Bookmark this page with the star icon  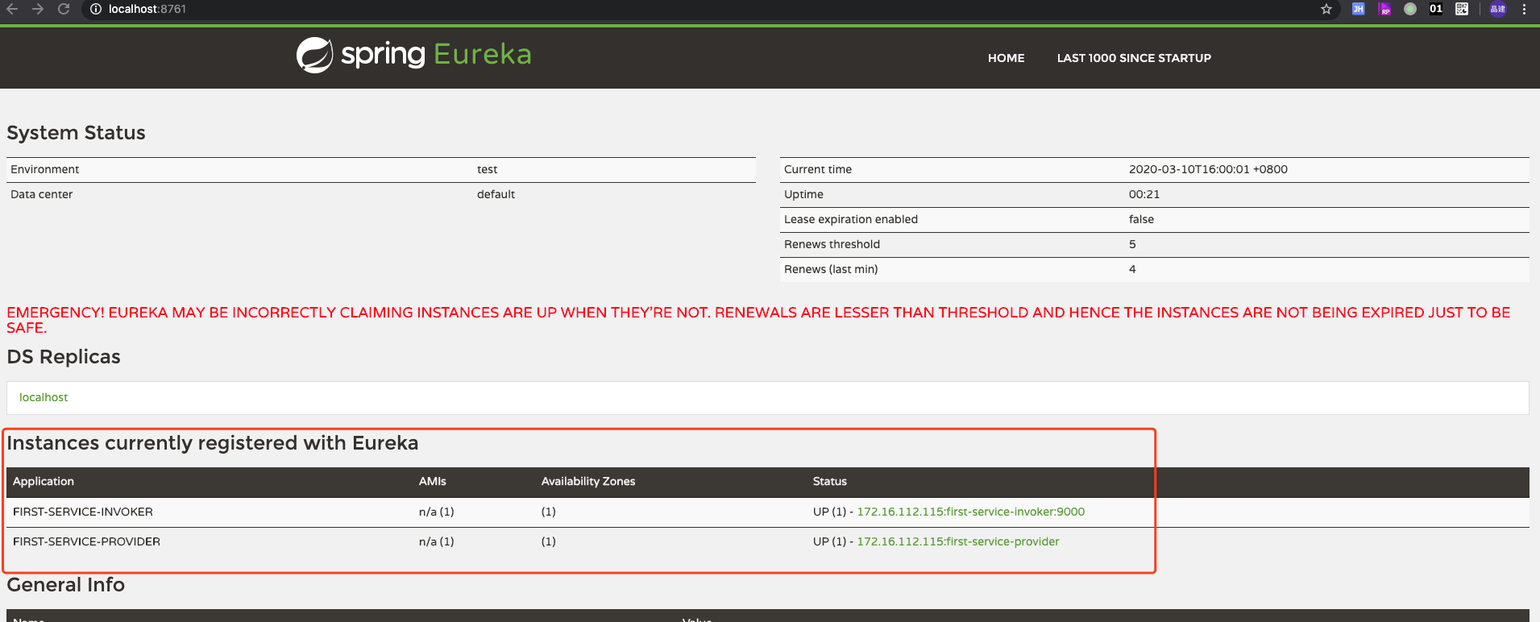click(1326, 9)
